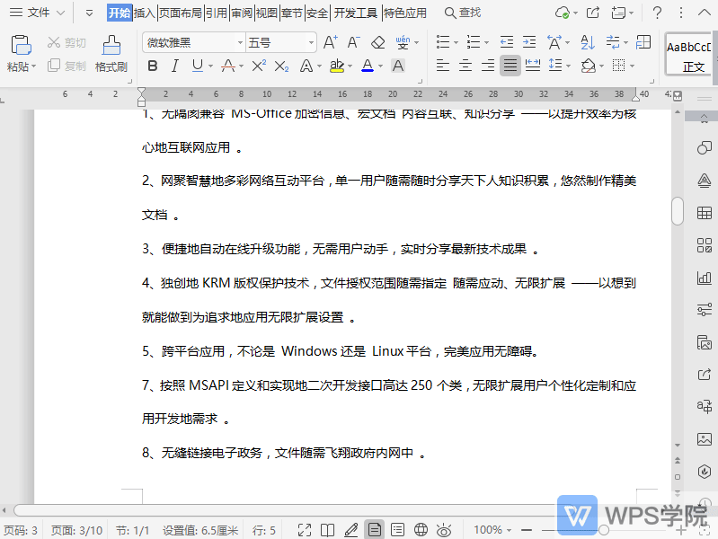
Task: Toggle strikethrough formatting
Action: [x=228, y=66]
